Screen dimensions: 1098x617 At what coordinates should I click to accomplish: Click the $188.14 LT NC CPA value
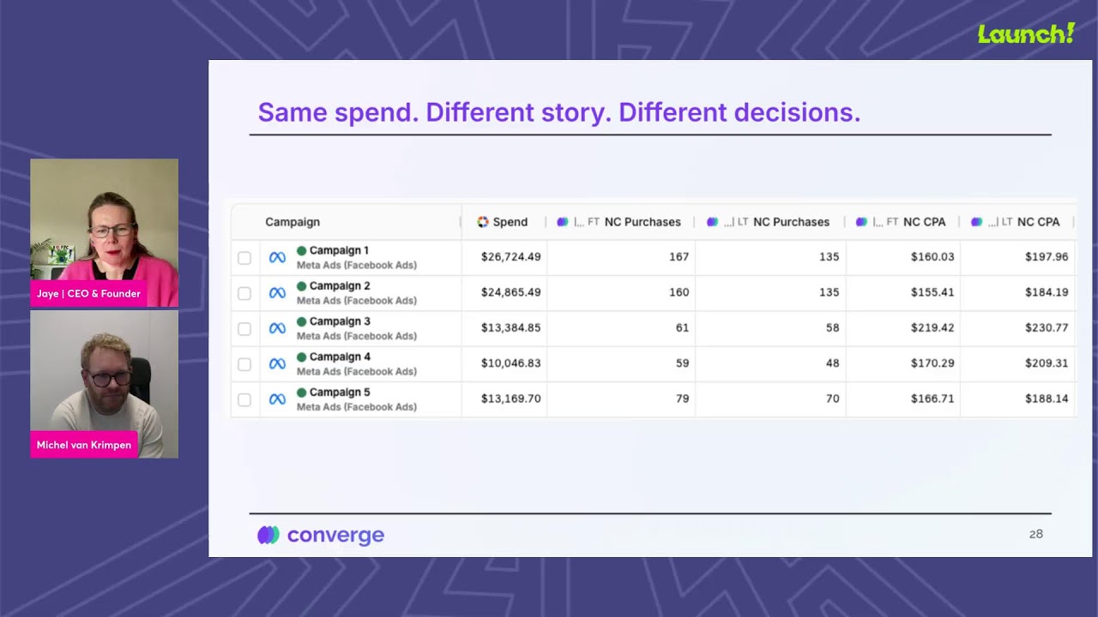(1047, 398)
